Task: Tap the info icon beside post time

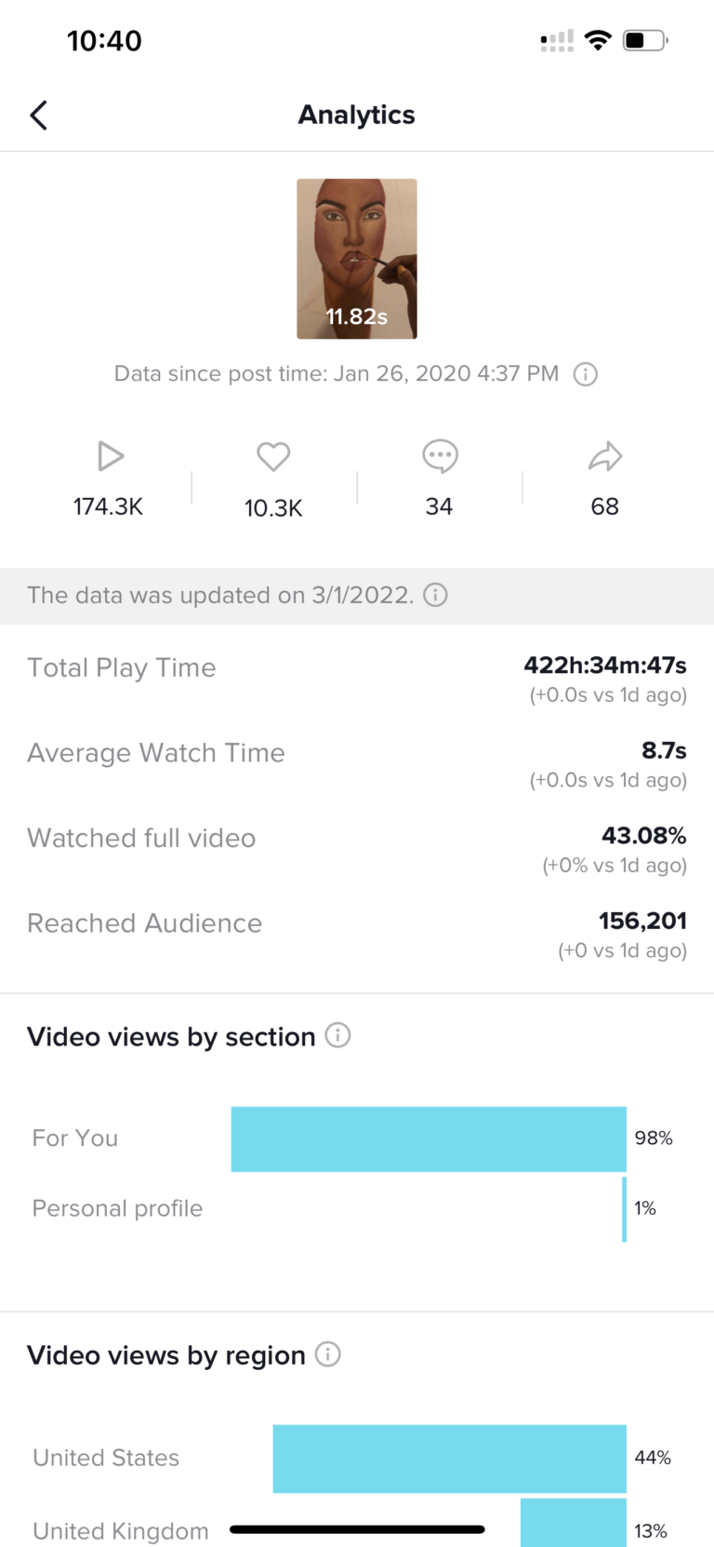Action: click(586, 374)
